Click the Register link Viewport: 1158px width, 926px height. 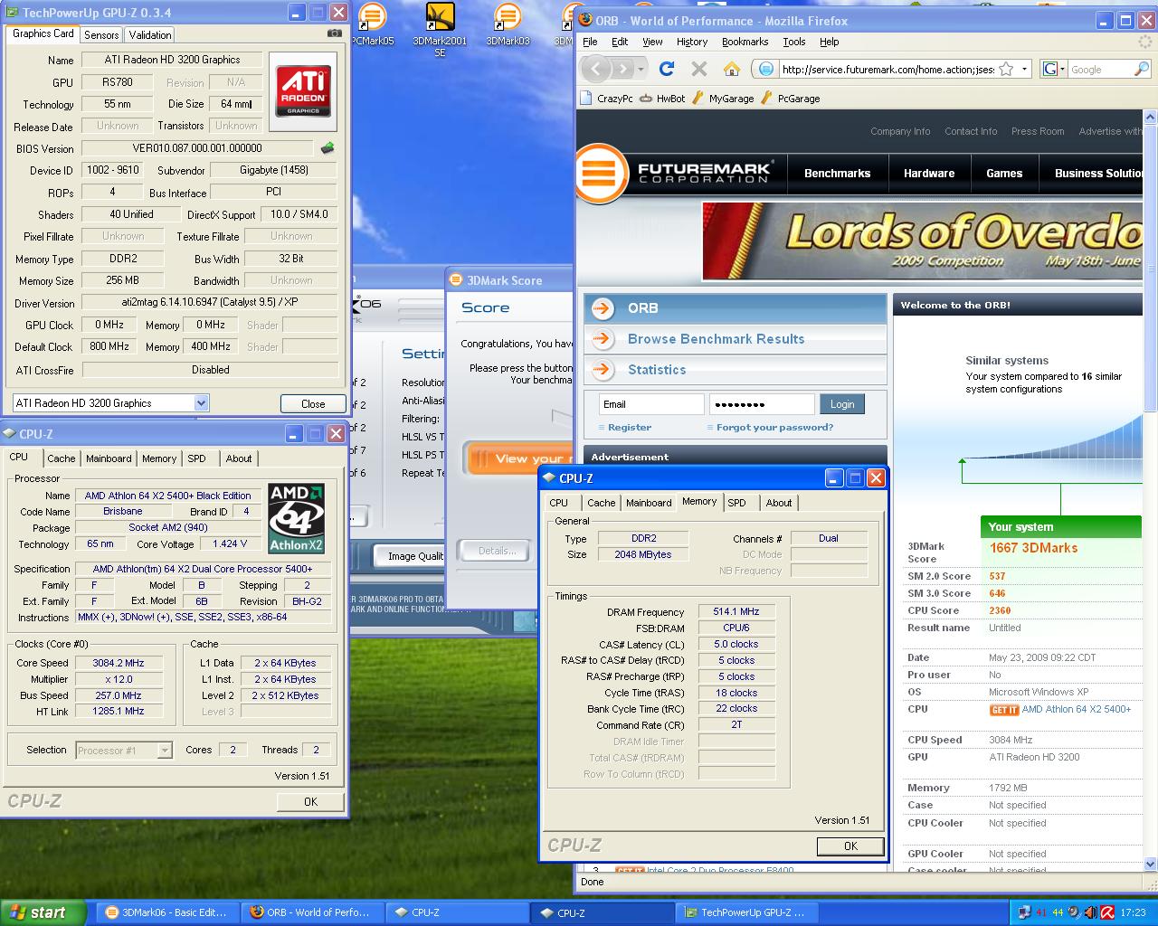point(630,428)
